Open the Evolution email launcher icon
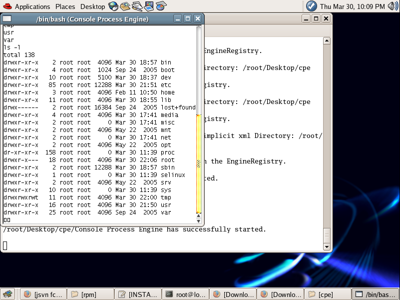The width and height of the screenshot is (400, 300). coord(125,6)
